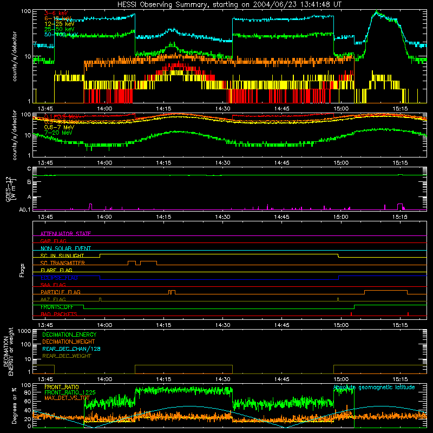433x433 pixels.
Task: Click the SC_TRANSMITTER pulse after 14:10
Action: tap(148, 263)
